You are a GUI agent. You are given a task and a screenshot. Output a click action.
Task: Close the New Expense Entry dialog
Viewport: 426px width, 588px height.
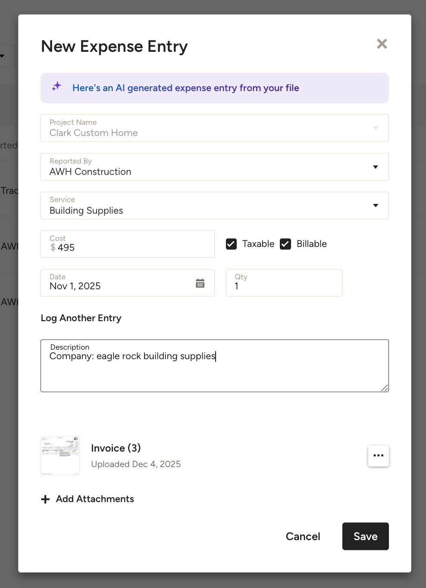tap(382, 44)
